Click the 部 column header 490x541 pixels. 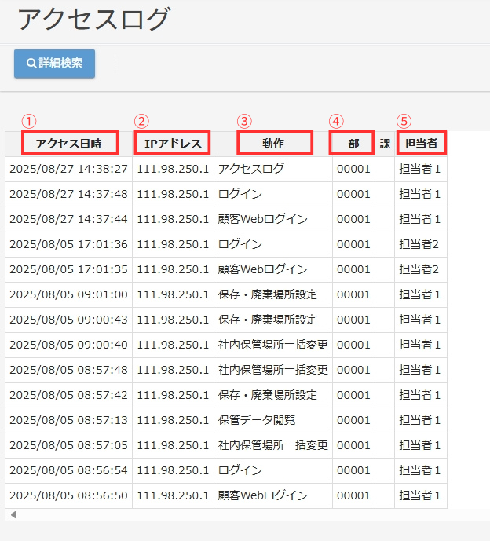coord(353,144)
